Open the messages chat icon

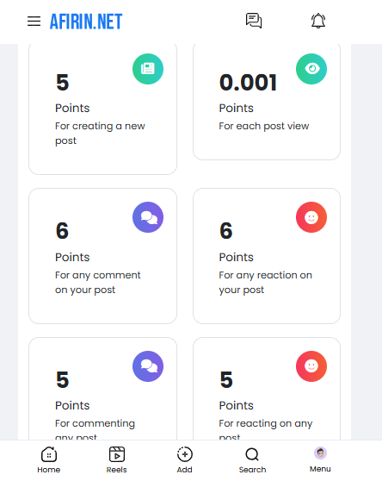click(254, 21)
